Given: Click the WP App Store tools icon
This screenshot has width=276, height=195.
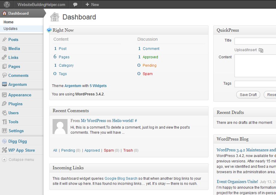Looking at the screenshot, I should point(4,150).
